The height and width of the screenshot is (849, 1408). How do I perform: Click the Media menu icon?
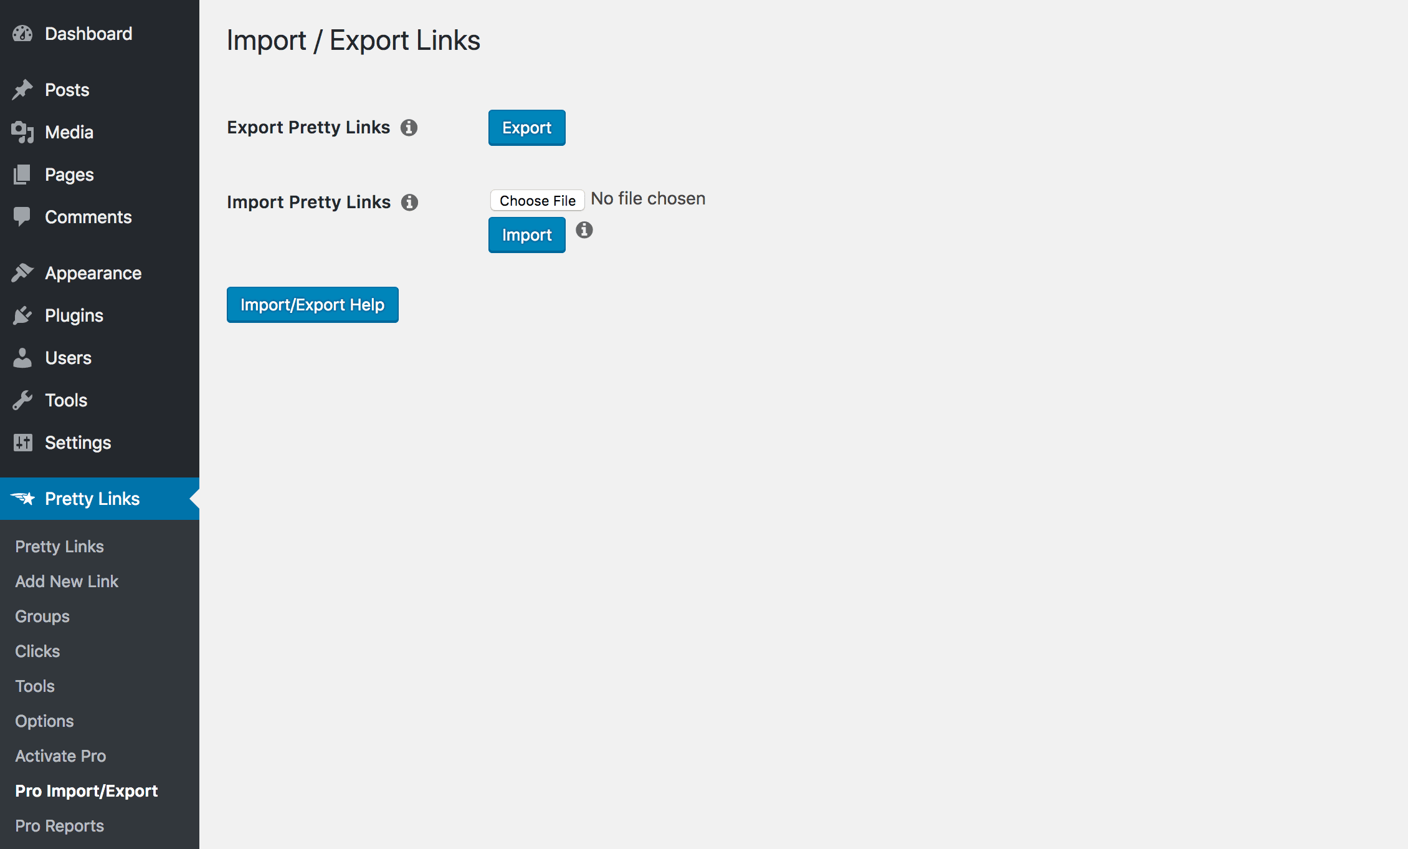click(x=22, y=132)
